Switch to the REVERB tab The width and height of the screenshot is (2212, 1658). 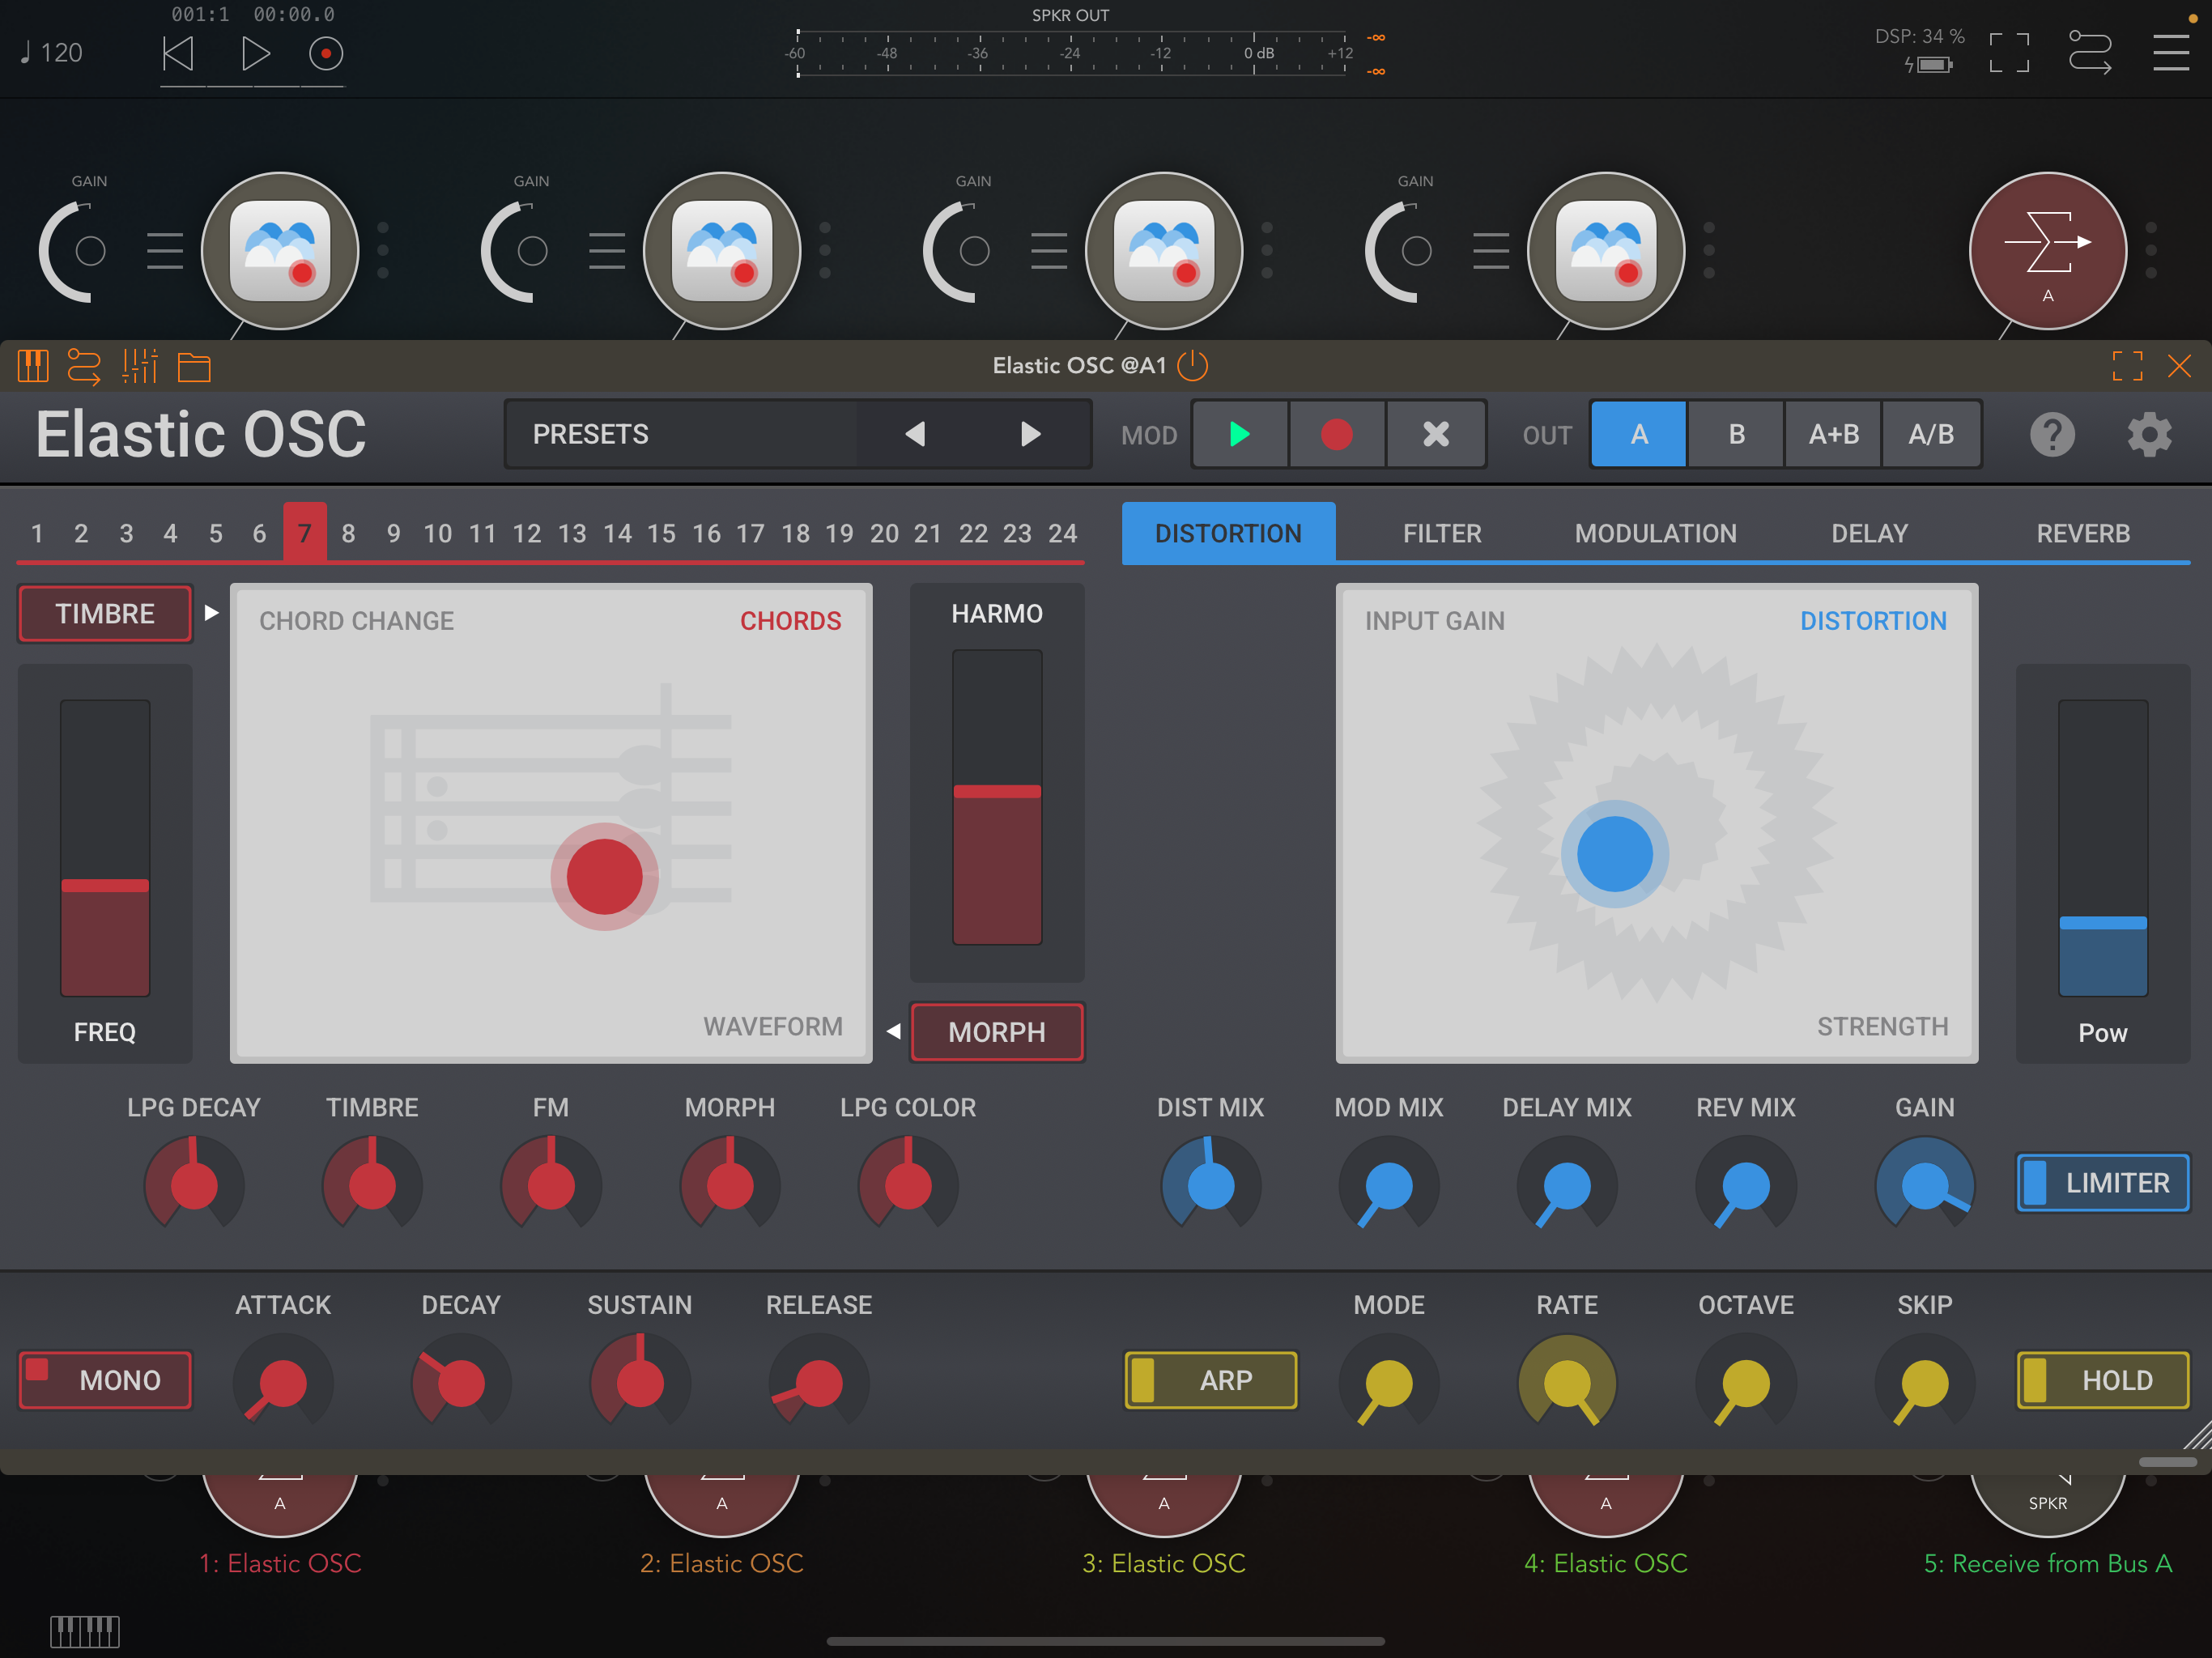point(2083,534)
